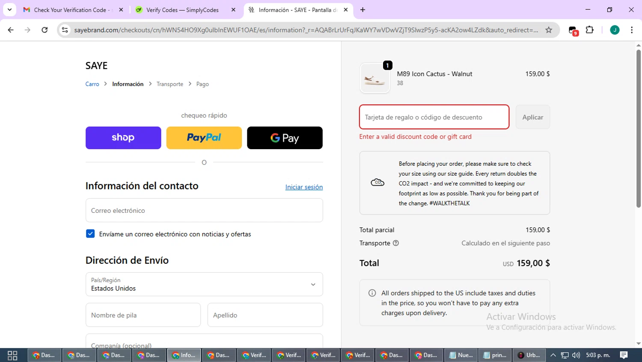
Task: Open Chrome three-dot menu
Action: [632, 30]
